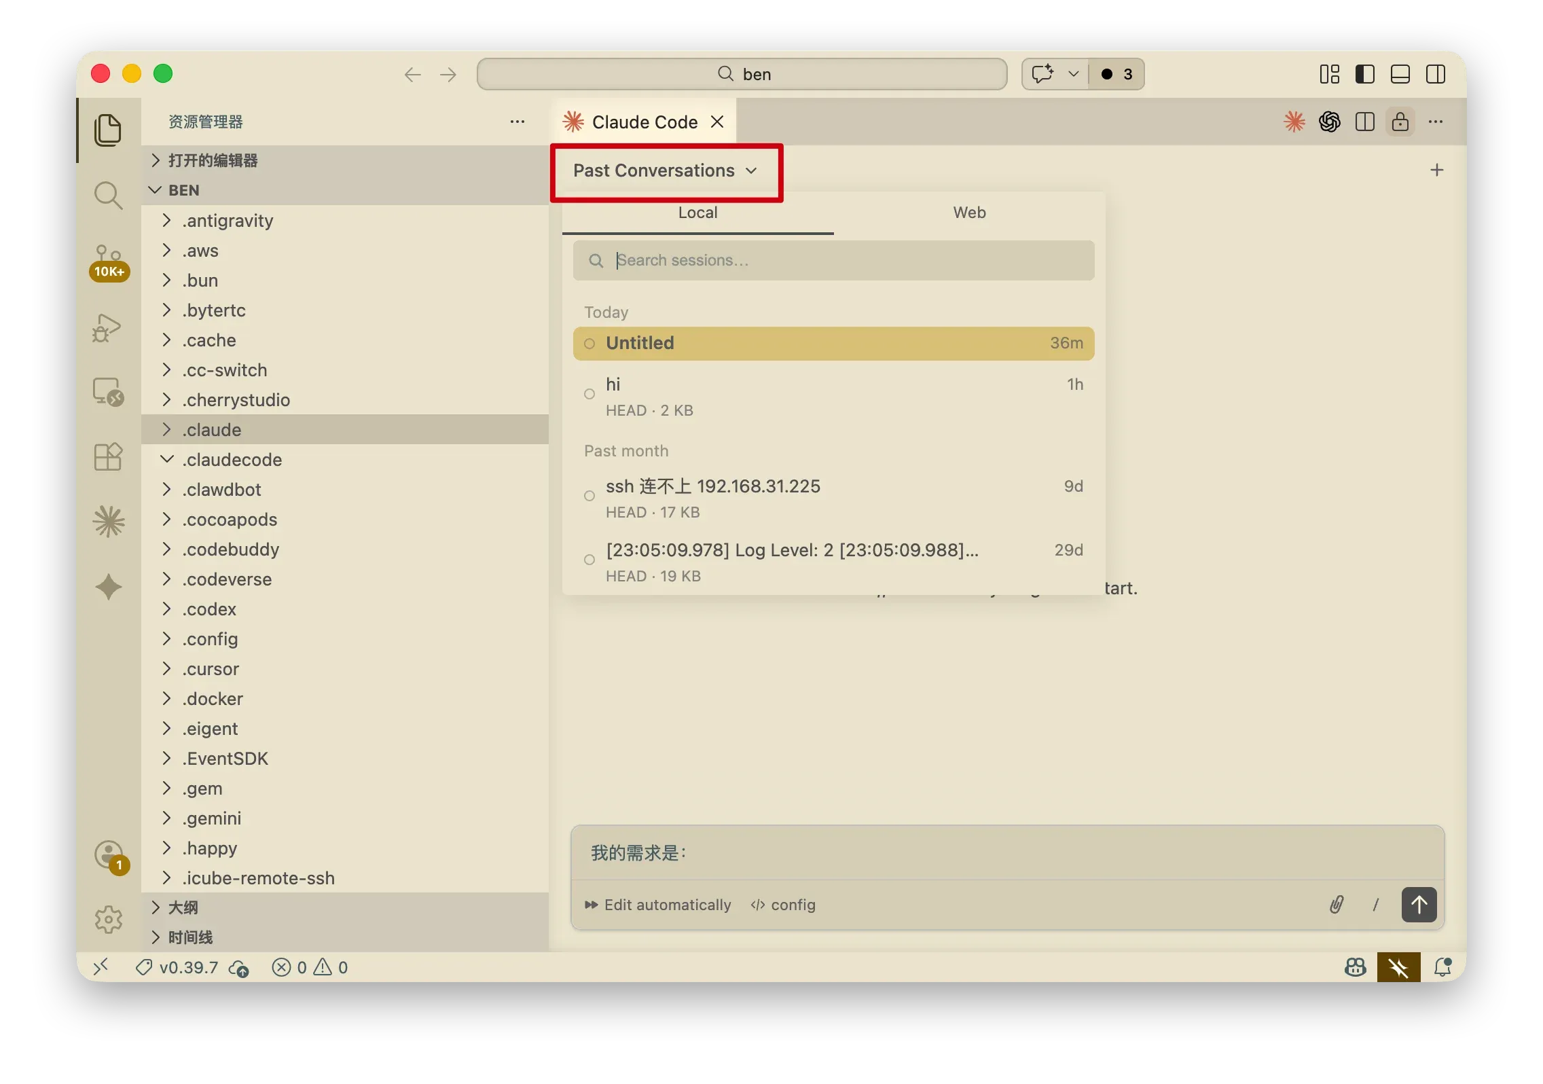
Task: Click the v0.39.7 version status item
Action: [178, 967]
